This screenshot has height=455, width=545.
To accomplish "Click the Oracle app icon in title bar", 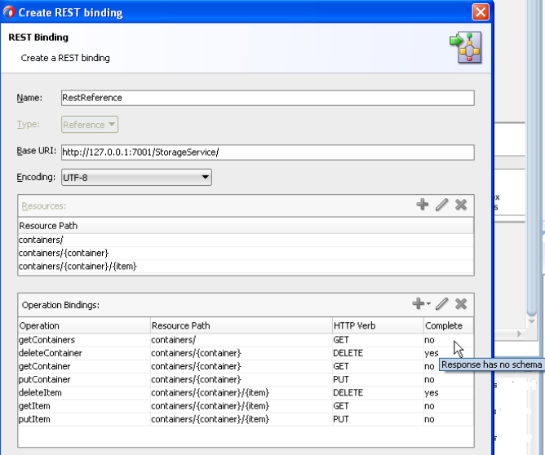I will 9,11.
